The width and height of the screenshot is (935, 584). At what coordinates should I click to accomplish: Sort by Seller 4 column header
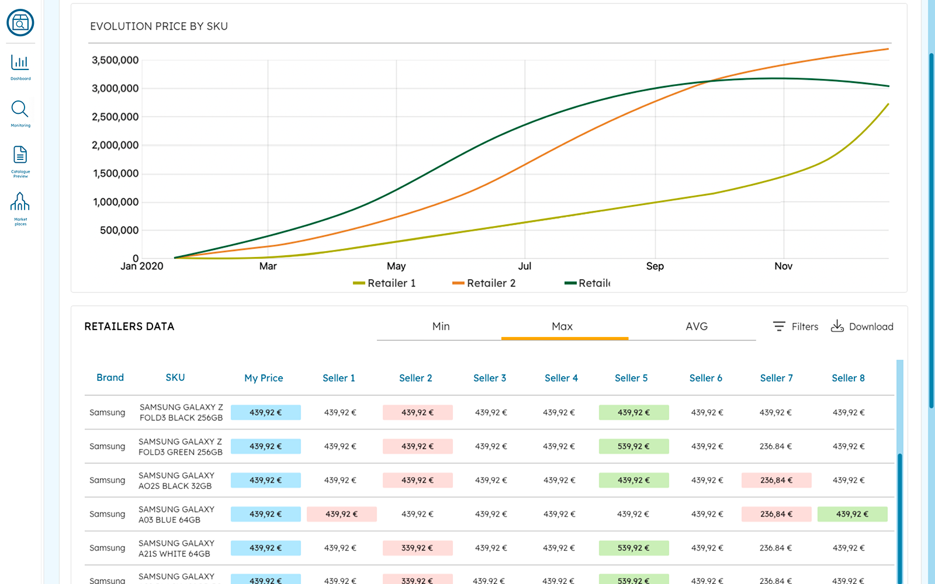561,378
